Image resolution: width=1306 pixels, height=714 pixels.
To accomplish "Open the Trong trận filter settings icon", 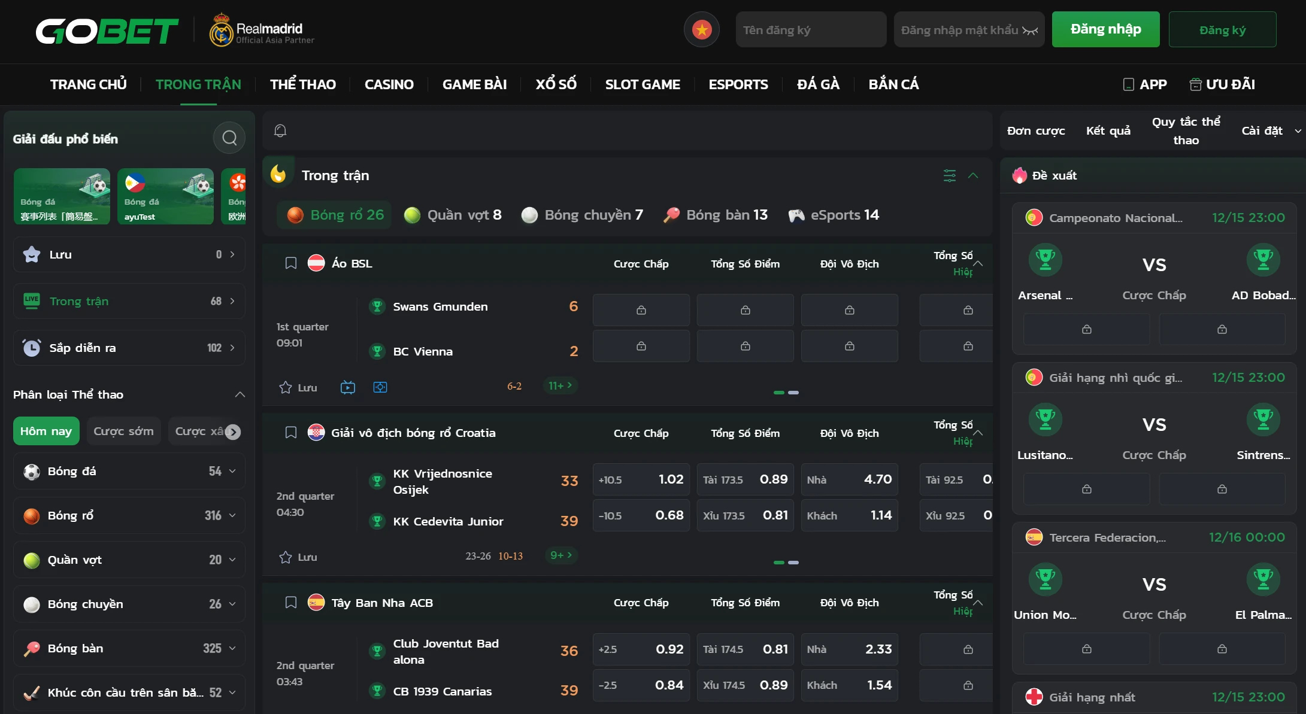I will click(950, 175).
